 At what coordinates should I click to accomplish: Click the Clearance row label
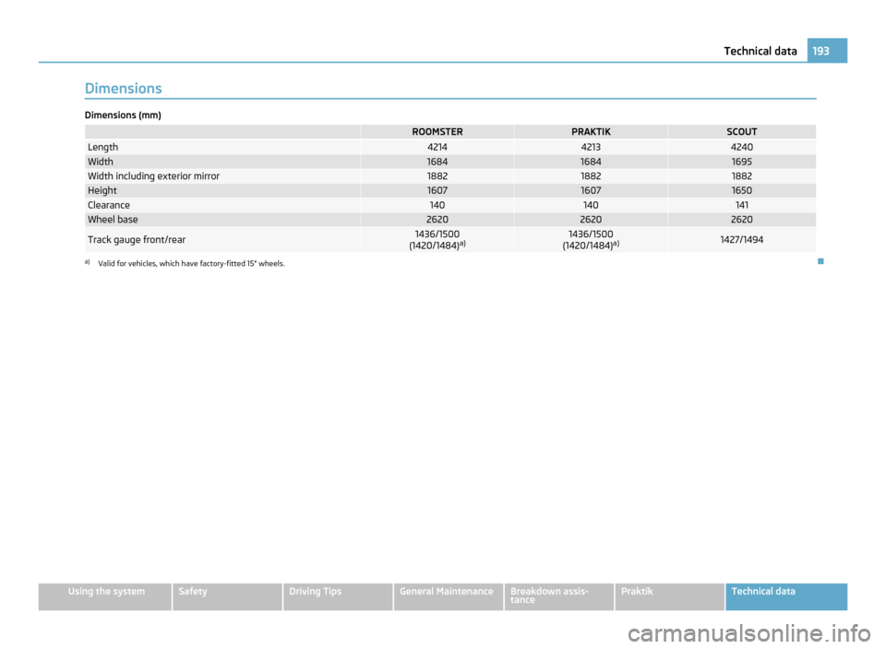109,205
